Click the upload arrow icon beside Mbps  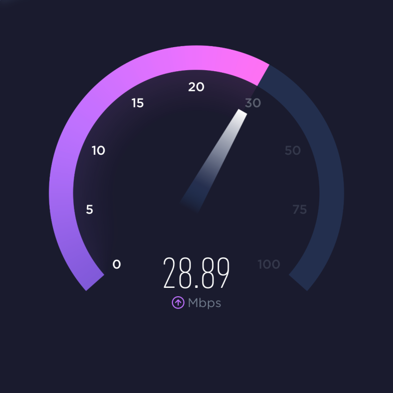(178, 303)
